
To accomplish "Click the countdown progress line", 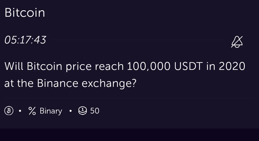I will coord(138,40).
